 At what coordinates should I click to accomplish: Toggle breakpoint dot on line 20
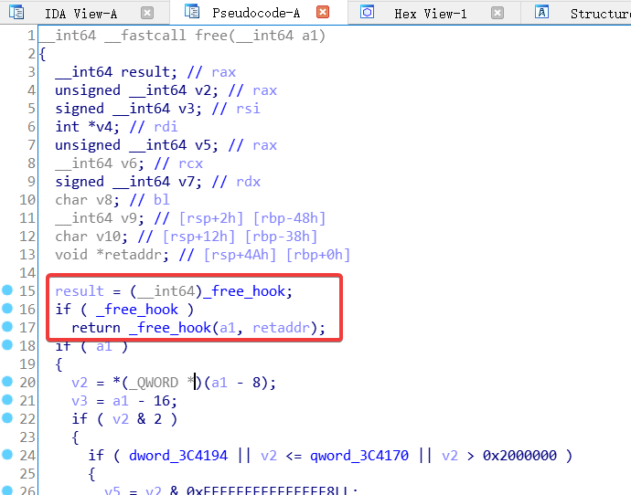(x=7, y=383)
